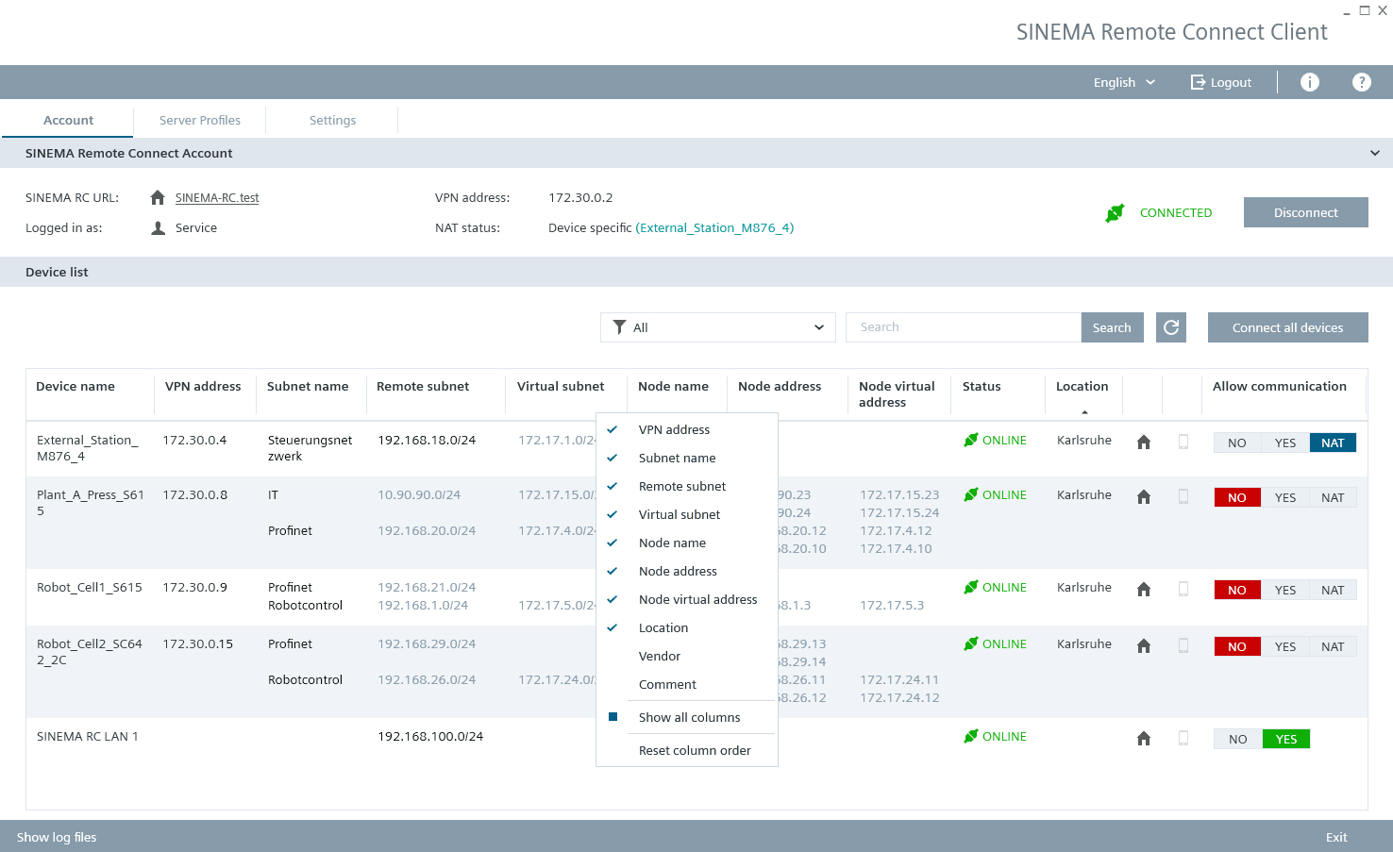Click the green connection plug icon near CONNECTED
1393x852 pixels.
tap(1115, 212)
